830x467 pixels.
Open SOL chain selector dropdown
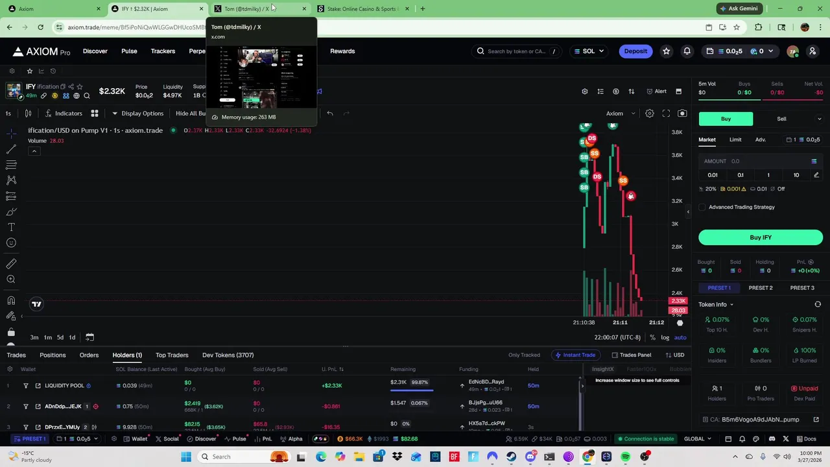[x=589, y=51]
